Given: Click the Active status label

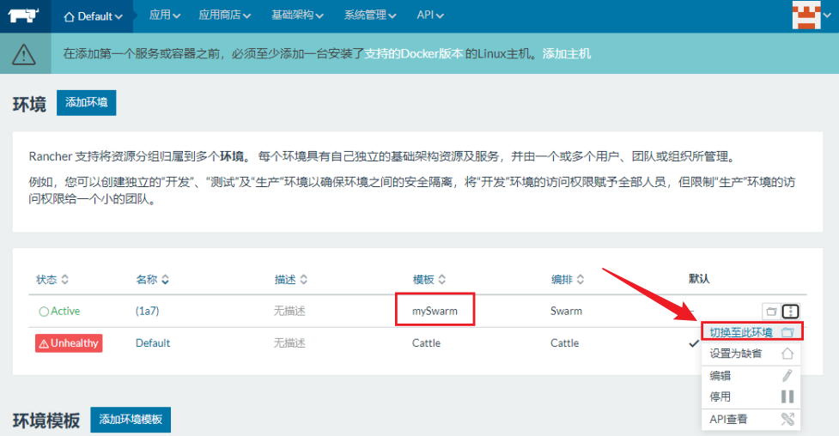Looking at the screenshot, I should pyautogui.click(x=59, y=312).
